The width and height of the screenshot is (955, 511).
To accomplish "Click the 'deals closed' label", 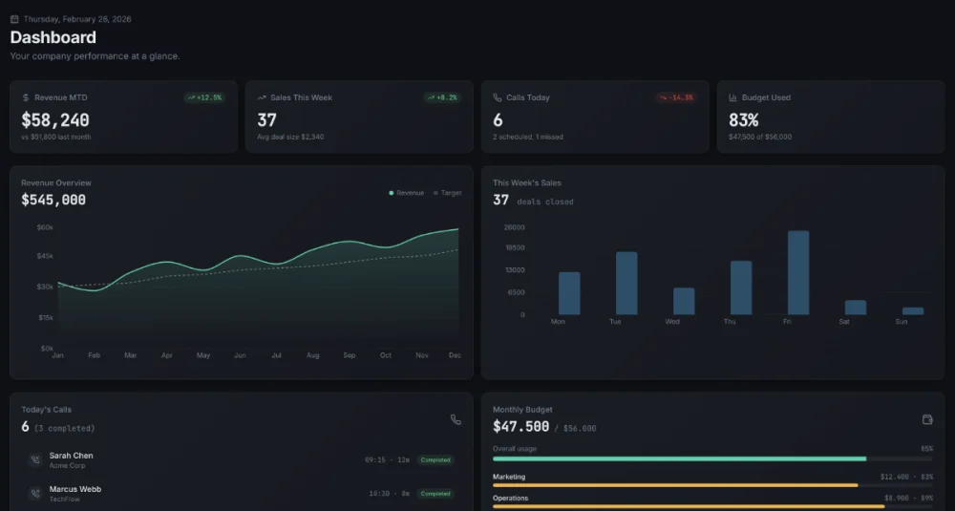I will point(545,202).
